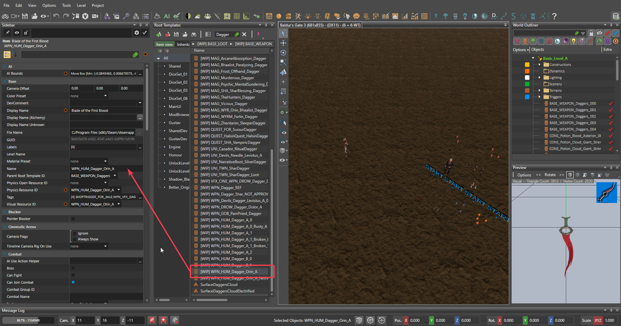The height and width of the screenshot is (326, 621).
Task: Toggle red checkmark for BASE_WEAPON_Daggers_000
Action: 611,104
